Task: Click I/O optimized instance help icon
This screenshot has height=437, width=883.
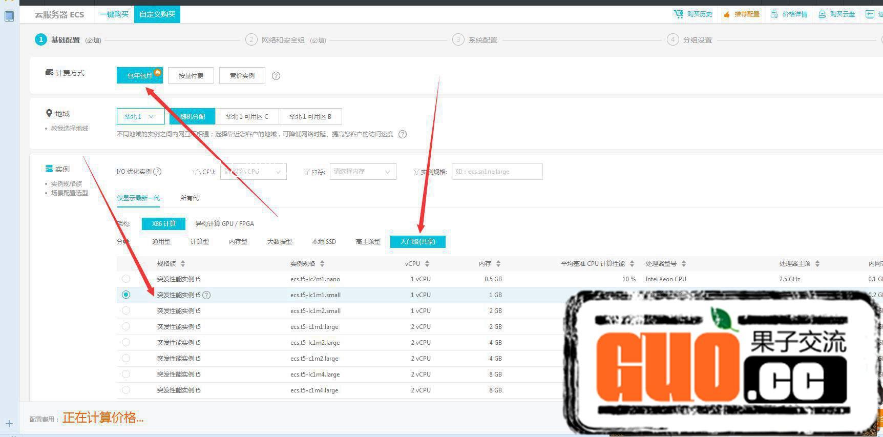Action: point(158,172)
